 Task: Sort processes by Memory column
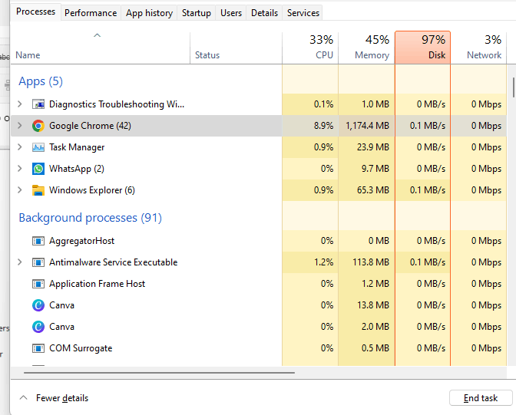pos(366,48)
